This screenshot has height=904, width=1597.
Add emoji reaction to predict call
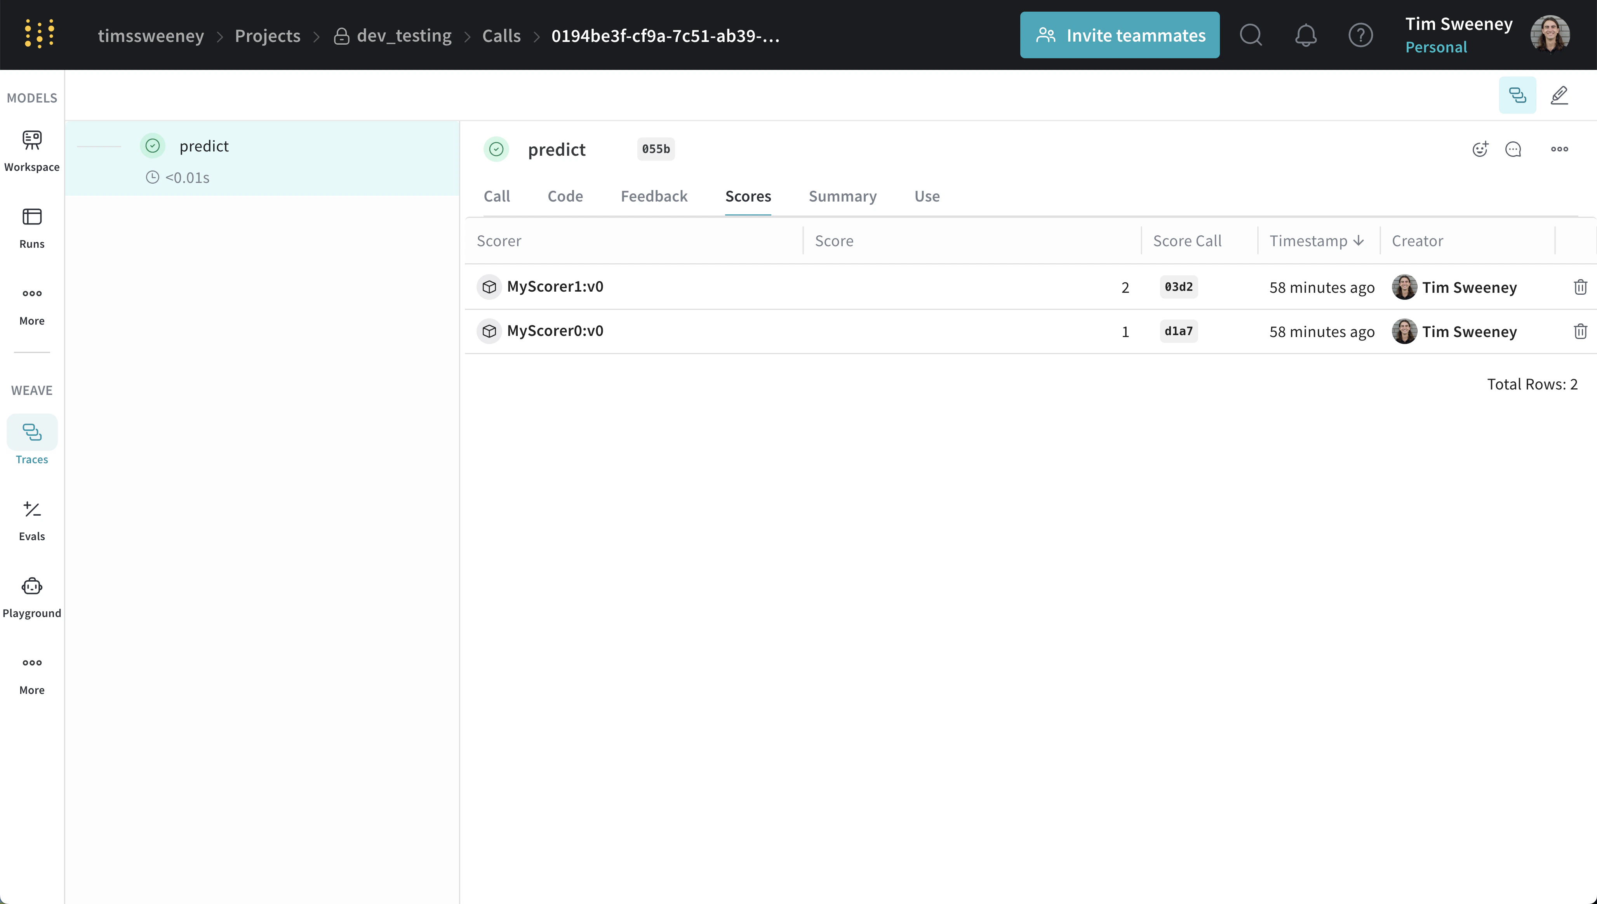1480,149
